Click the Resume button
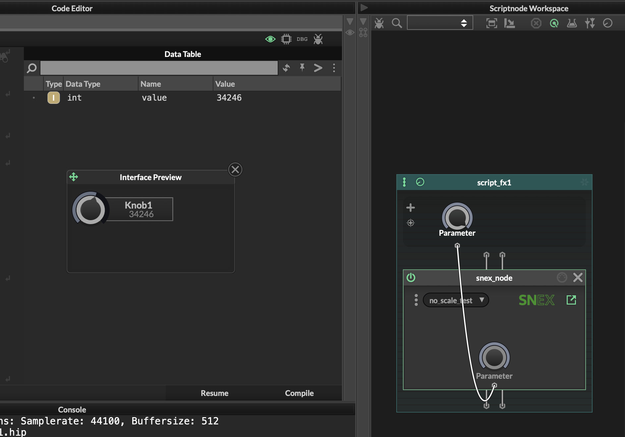This screenshot has width=625, height=437. point(214,393)
